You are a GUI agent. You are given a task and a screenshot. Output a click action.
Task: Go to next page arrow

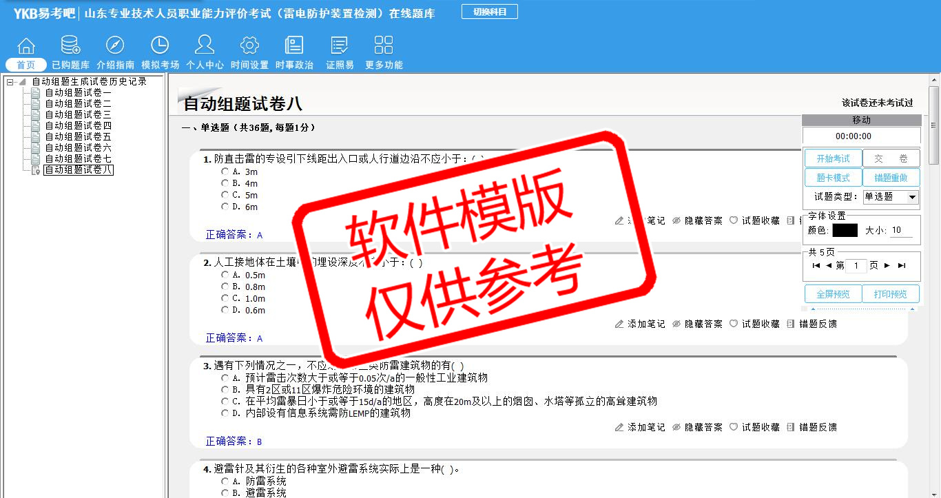coord(887,265)
